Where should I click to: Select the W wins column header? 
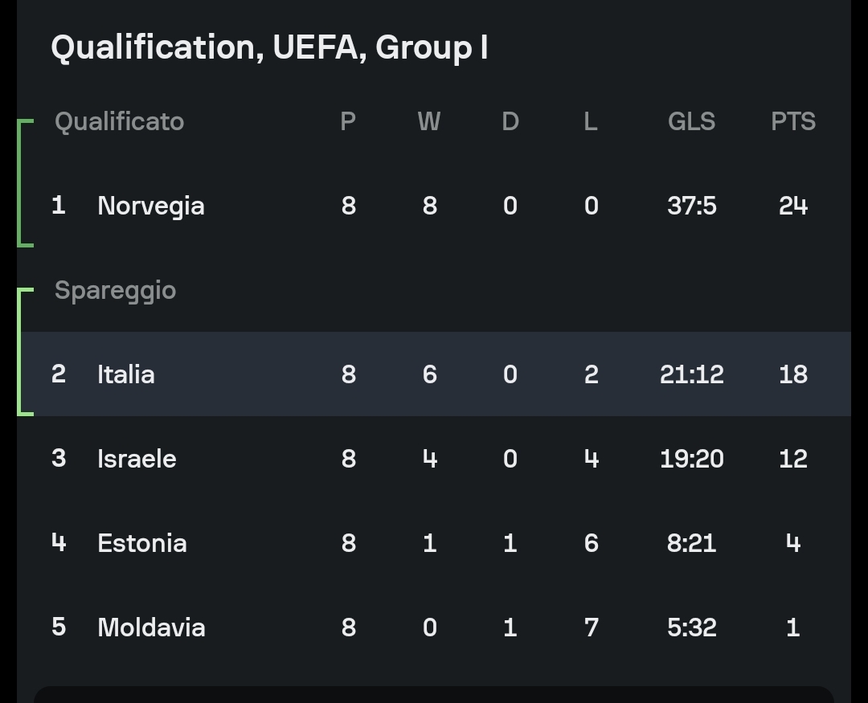coord(429,121)
